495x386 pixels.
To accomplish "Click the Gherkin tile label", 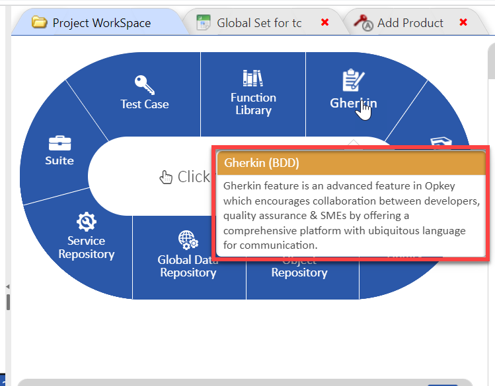I will (354, 103).
